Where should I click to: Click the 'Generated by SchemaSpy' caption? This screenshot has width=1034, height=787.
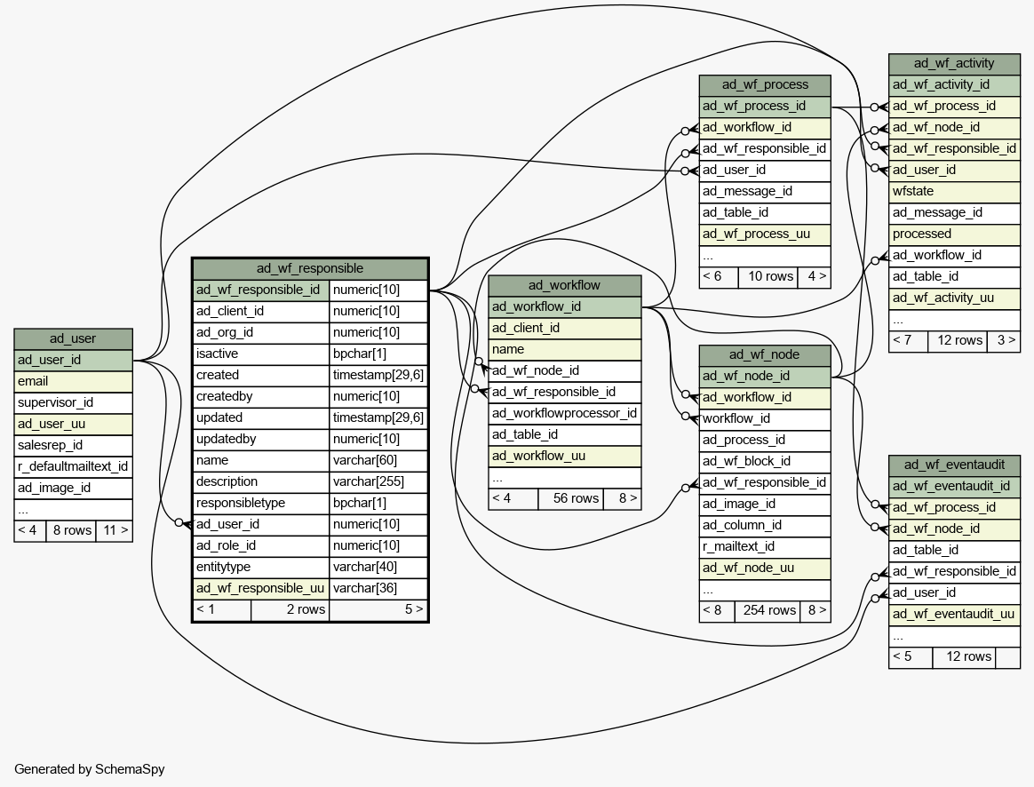90,769
